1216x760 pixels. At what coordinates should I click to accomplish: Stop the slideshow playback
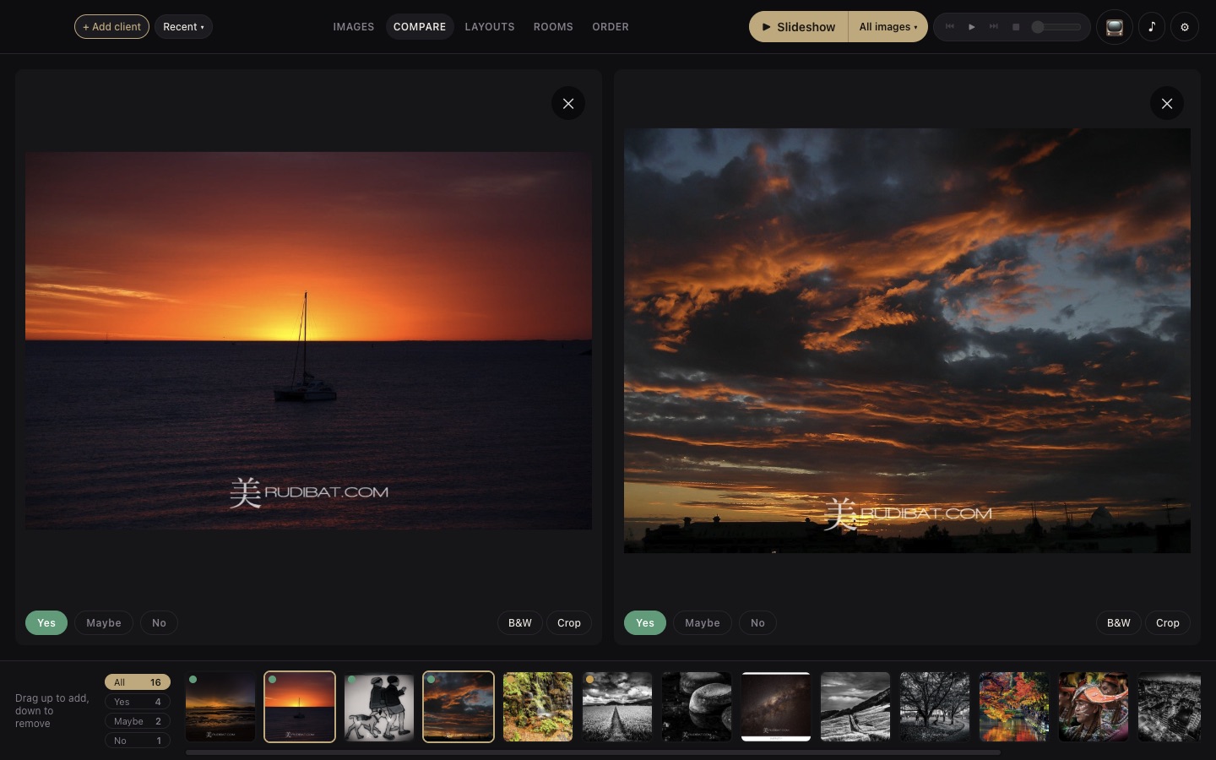tap(1016, 27)
